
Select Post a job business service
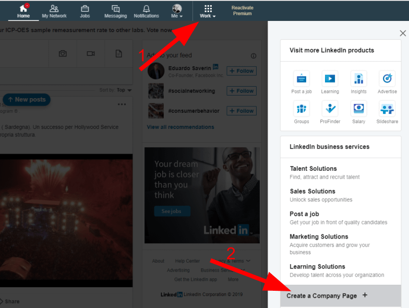tap(338, 218)
